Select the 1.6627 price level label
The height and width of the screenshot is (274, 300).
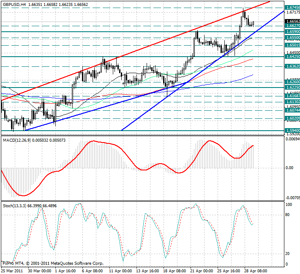tap(292, 26)
